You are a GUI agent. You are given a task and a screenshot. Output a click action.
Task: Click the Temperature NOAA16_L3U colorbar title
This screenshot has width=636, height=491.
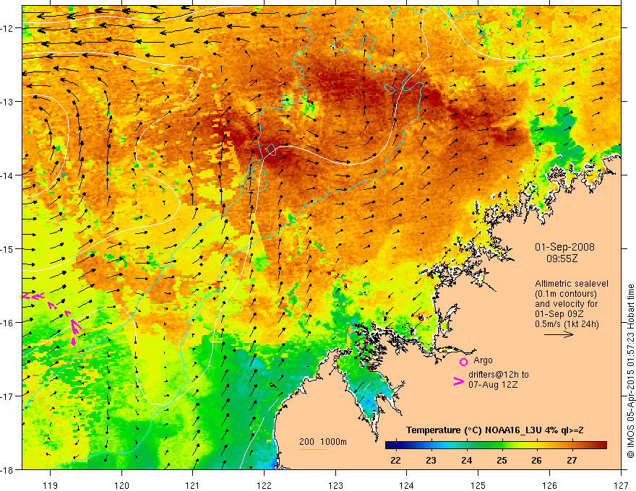[x=495, y=430]
